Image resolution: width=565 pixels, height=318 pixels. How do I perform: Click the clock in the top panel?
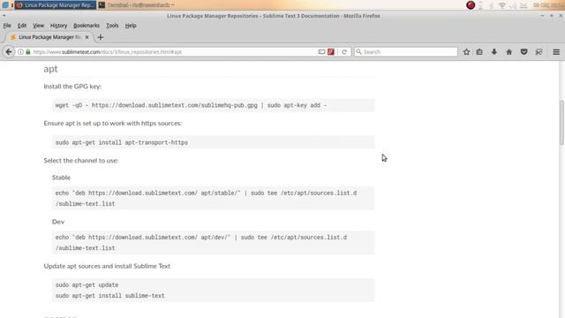pos(547,5)
